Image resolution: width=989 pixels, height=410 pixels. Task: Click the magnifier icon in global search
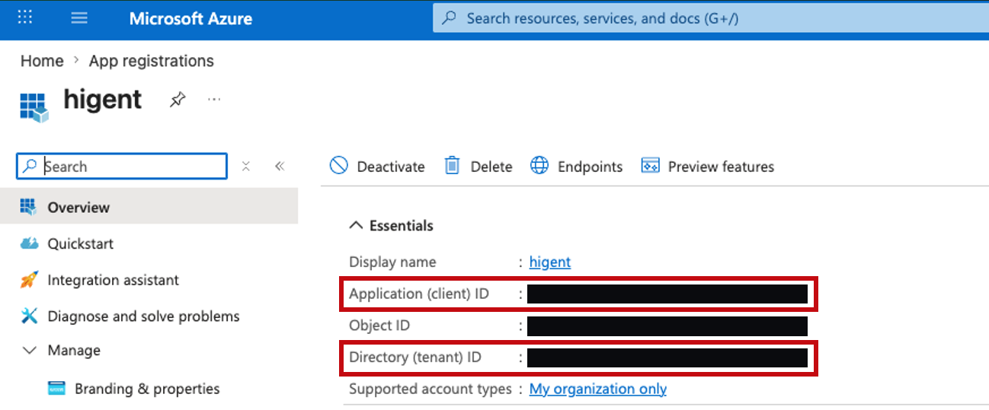pos(450,18)
